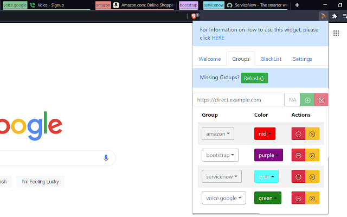
Task: Click the voice search microphone icon
Action: click(x=106, y=158)
